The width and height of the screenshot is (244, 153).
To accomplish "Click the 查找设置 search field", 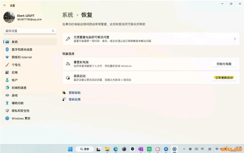I will 28,31.
